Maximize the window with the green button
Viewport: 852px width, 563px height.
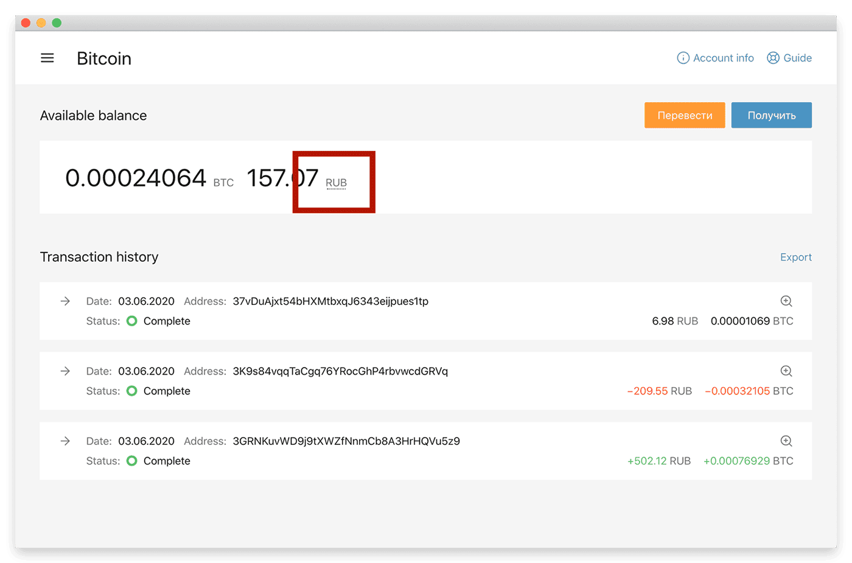57,23
